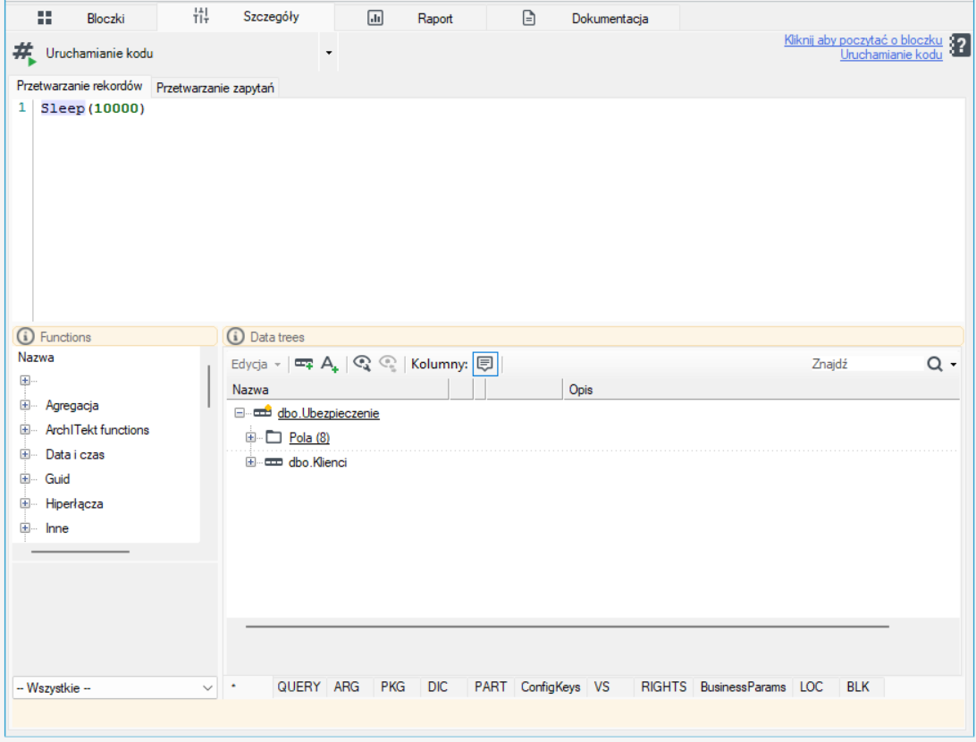Expand the ArchITekt functions group

[25, 429]
